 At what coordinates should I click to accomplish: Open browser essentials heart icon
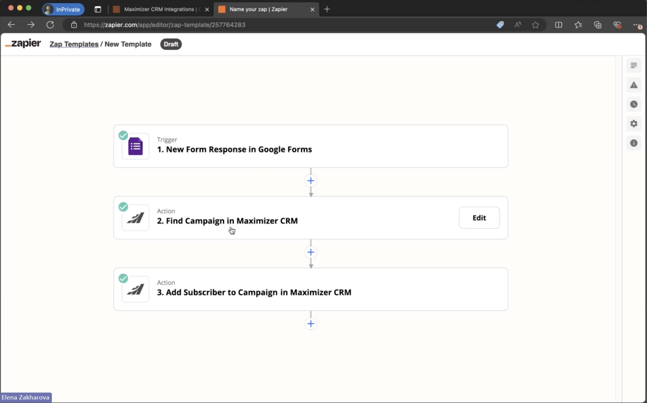[x=617, y=25]
